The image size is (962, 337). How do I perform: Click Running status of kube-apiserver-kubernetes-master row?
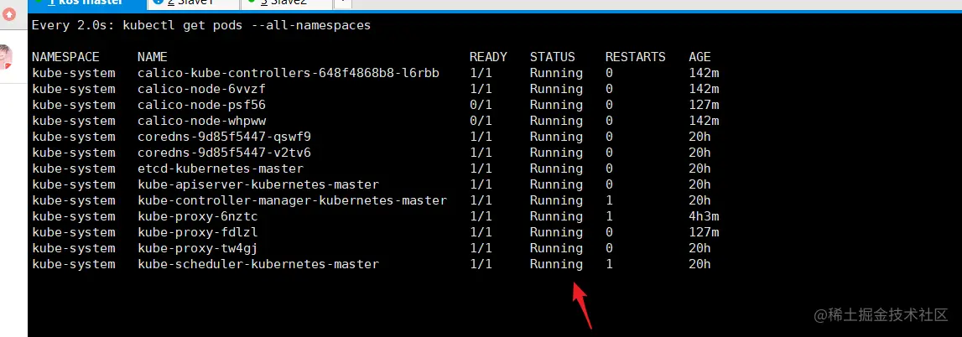pyautogui.click(x=556, y=184)
